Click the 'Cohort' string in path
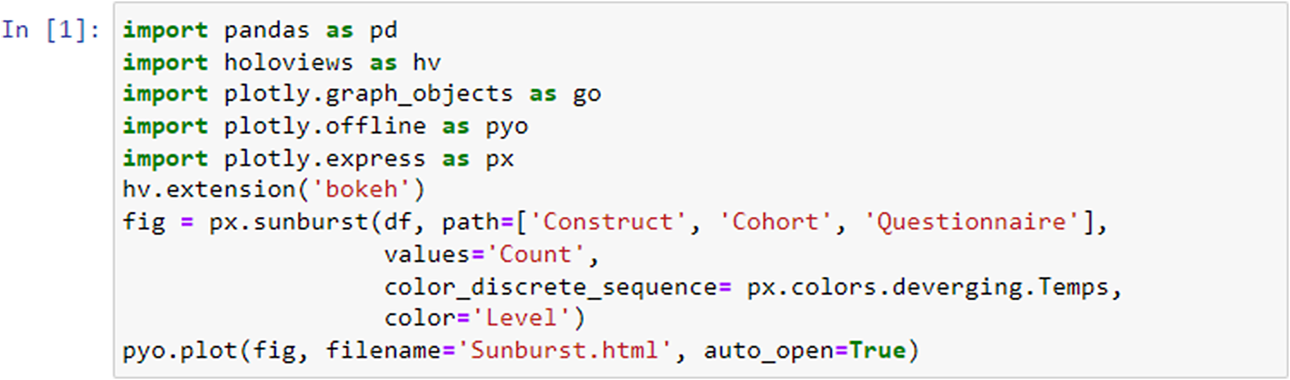1290x380 pixels. click(775, 223)
